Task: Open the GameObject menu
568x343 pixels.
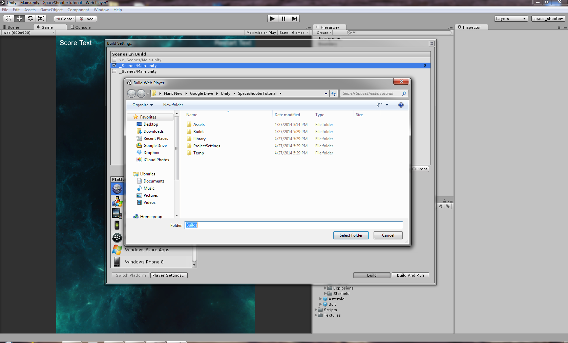Action: (x=51, y=10)
